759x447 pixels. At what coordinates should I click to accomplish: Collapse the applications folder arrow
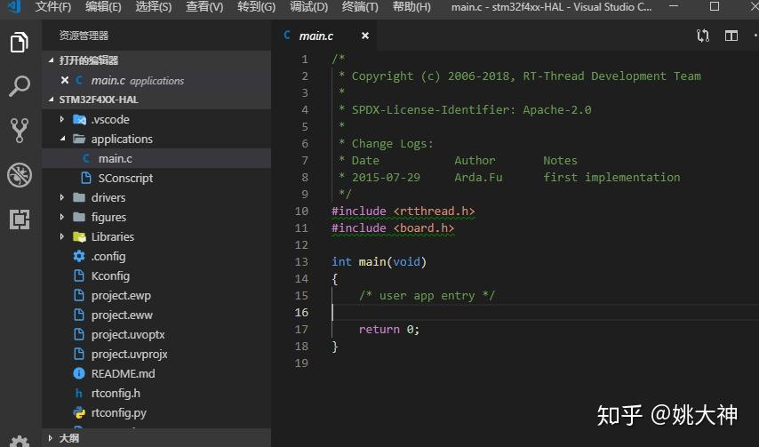pos(62,139)
